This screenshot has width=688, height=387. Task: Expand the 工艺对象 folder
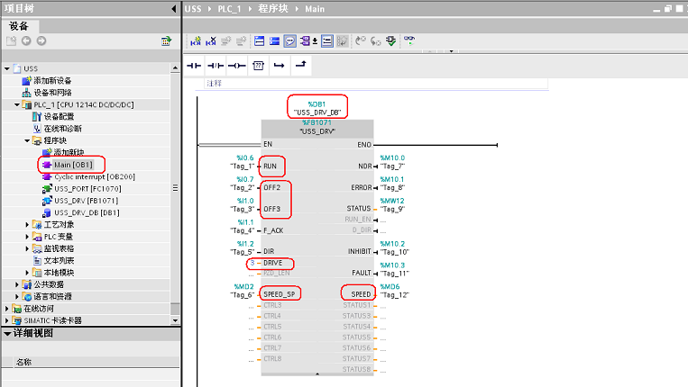point(27,224)
